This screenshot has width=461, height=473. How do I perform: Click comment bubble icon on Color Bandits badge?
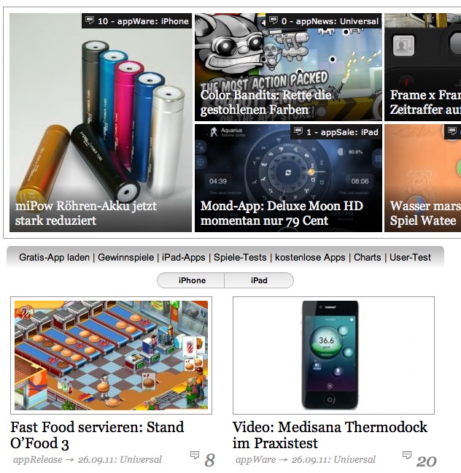(x=273, y=20)
